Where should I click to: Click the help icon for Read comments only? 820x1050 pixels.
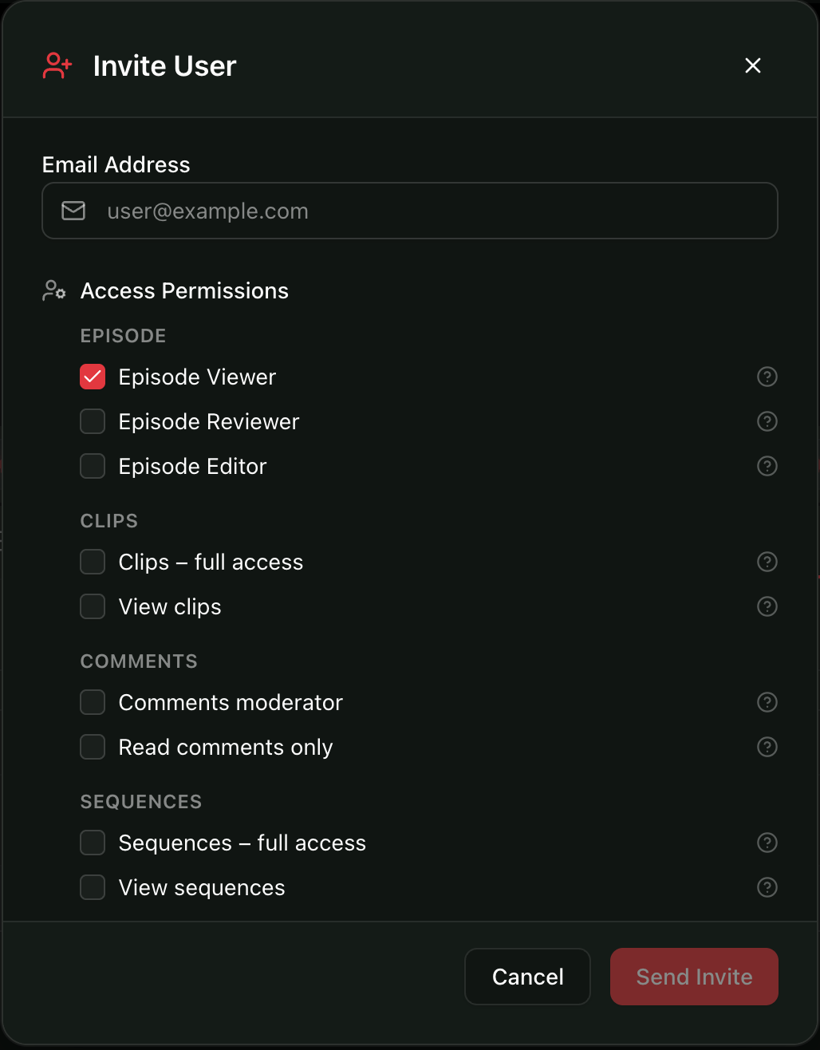coord(767,747)
